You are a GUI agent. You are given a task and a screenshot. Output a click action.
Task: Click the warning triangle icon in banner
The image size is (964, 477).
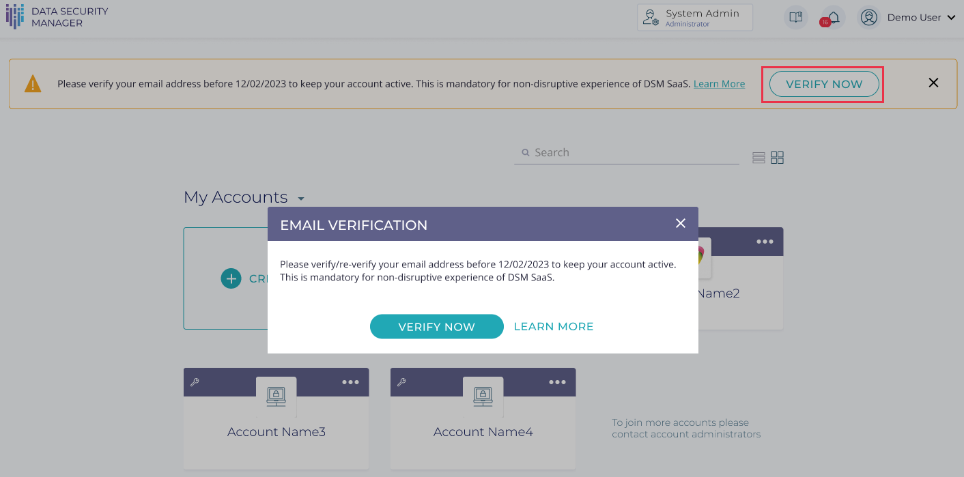(x=33, y=84)
